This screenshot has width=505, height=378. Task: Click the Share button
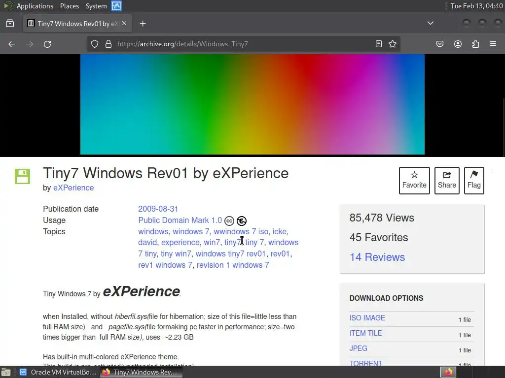click(x=447, y=181)
